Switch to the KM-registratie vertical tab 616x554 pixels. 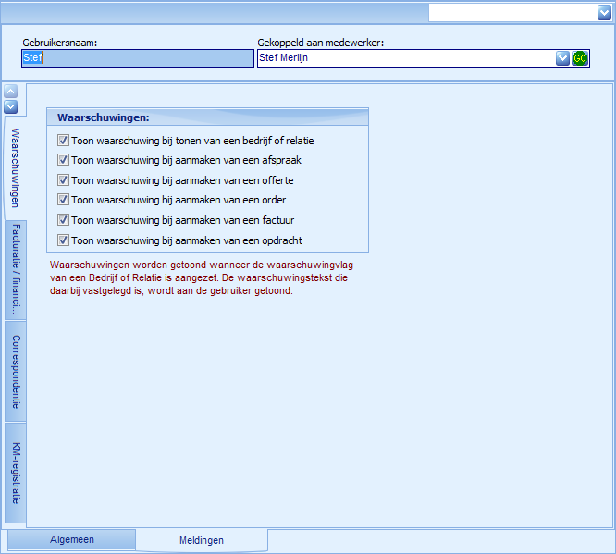tap(16, 473)
